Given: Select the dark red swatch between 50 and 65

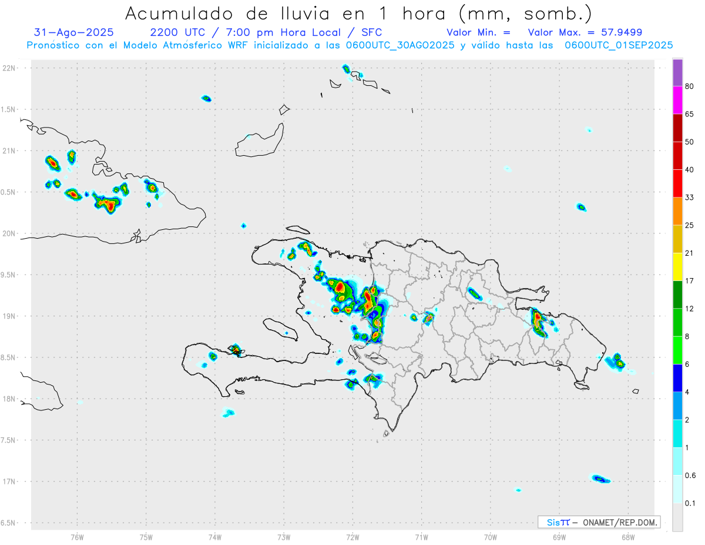Looking at the screenshot, I should (677, 128).
